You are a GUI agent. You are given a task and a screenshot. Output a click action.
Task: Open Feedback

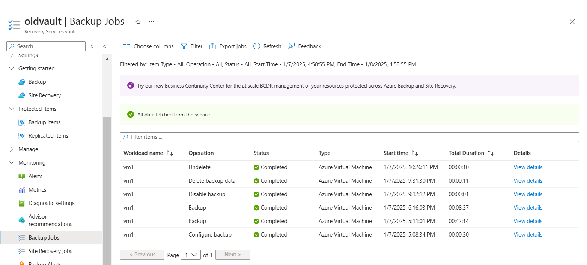tap(304, 46)
